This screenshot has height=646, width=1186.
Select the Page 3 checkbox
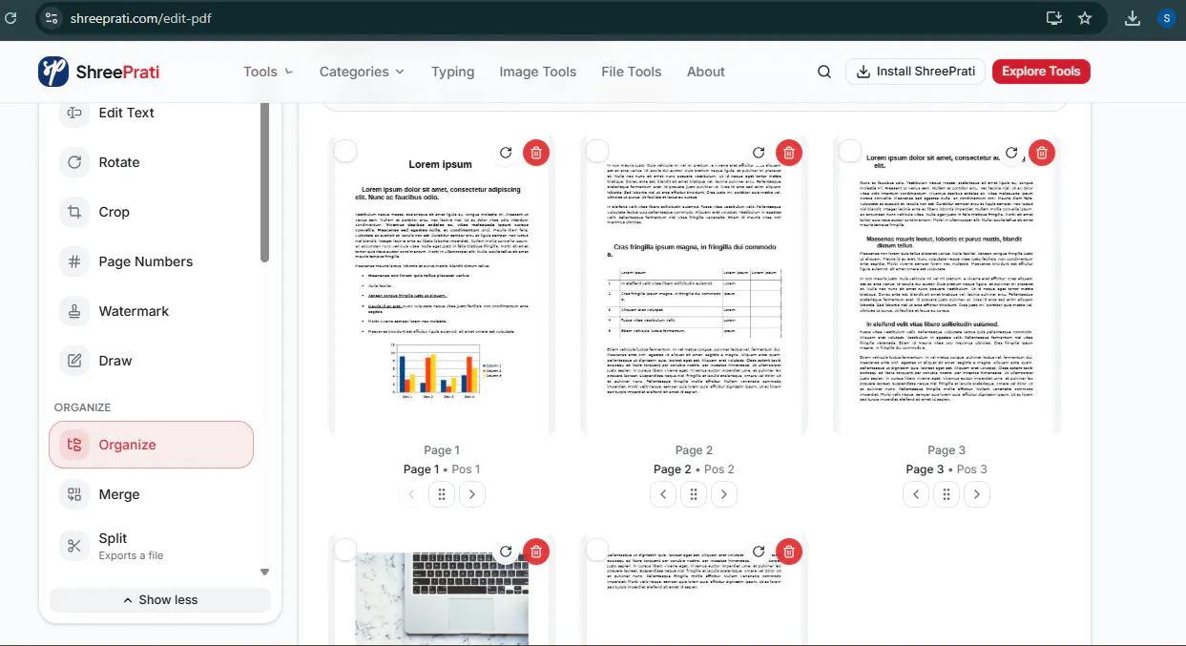tap(850, 151)
